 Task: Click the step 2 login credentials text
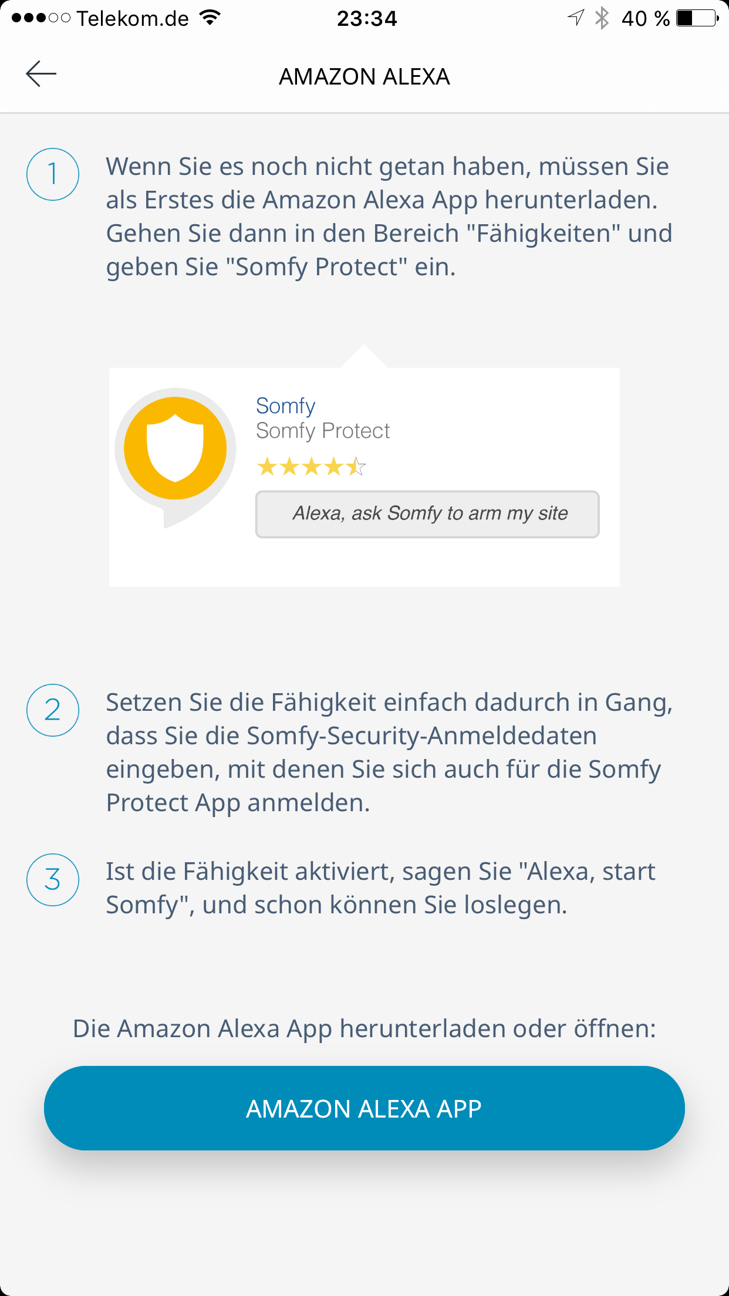click(x=388, y=752)
